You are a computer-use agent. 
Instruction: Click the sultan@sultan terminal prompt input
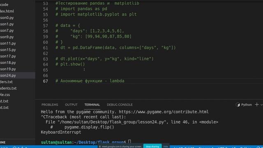point(129,142)
